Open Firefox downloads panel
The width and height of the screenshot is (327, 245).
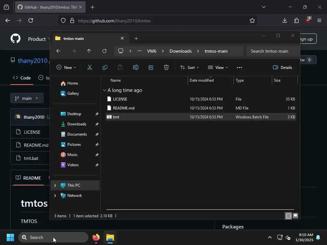point(285,20)
